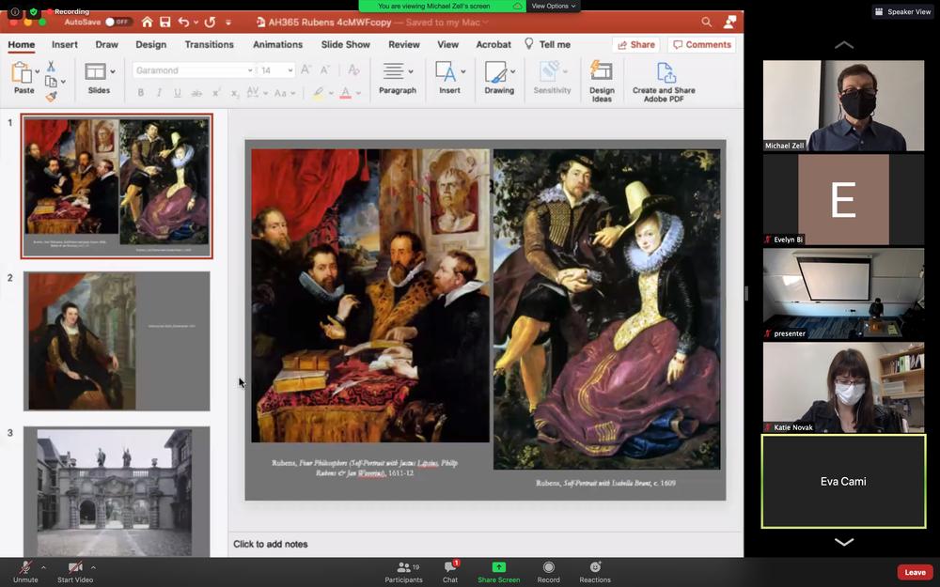Click the person-sharing icon beside the search magnifier
Viewport: 940px width, 587px height.
click(729, 23)
